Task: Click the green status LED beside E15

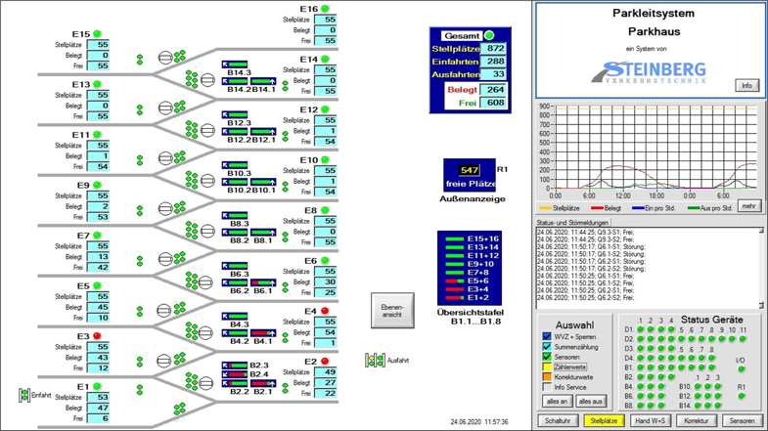Action: coord(97,34)
